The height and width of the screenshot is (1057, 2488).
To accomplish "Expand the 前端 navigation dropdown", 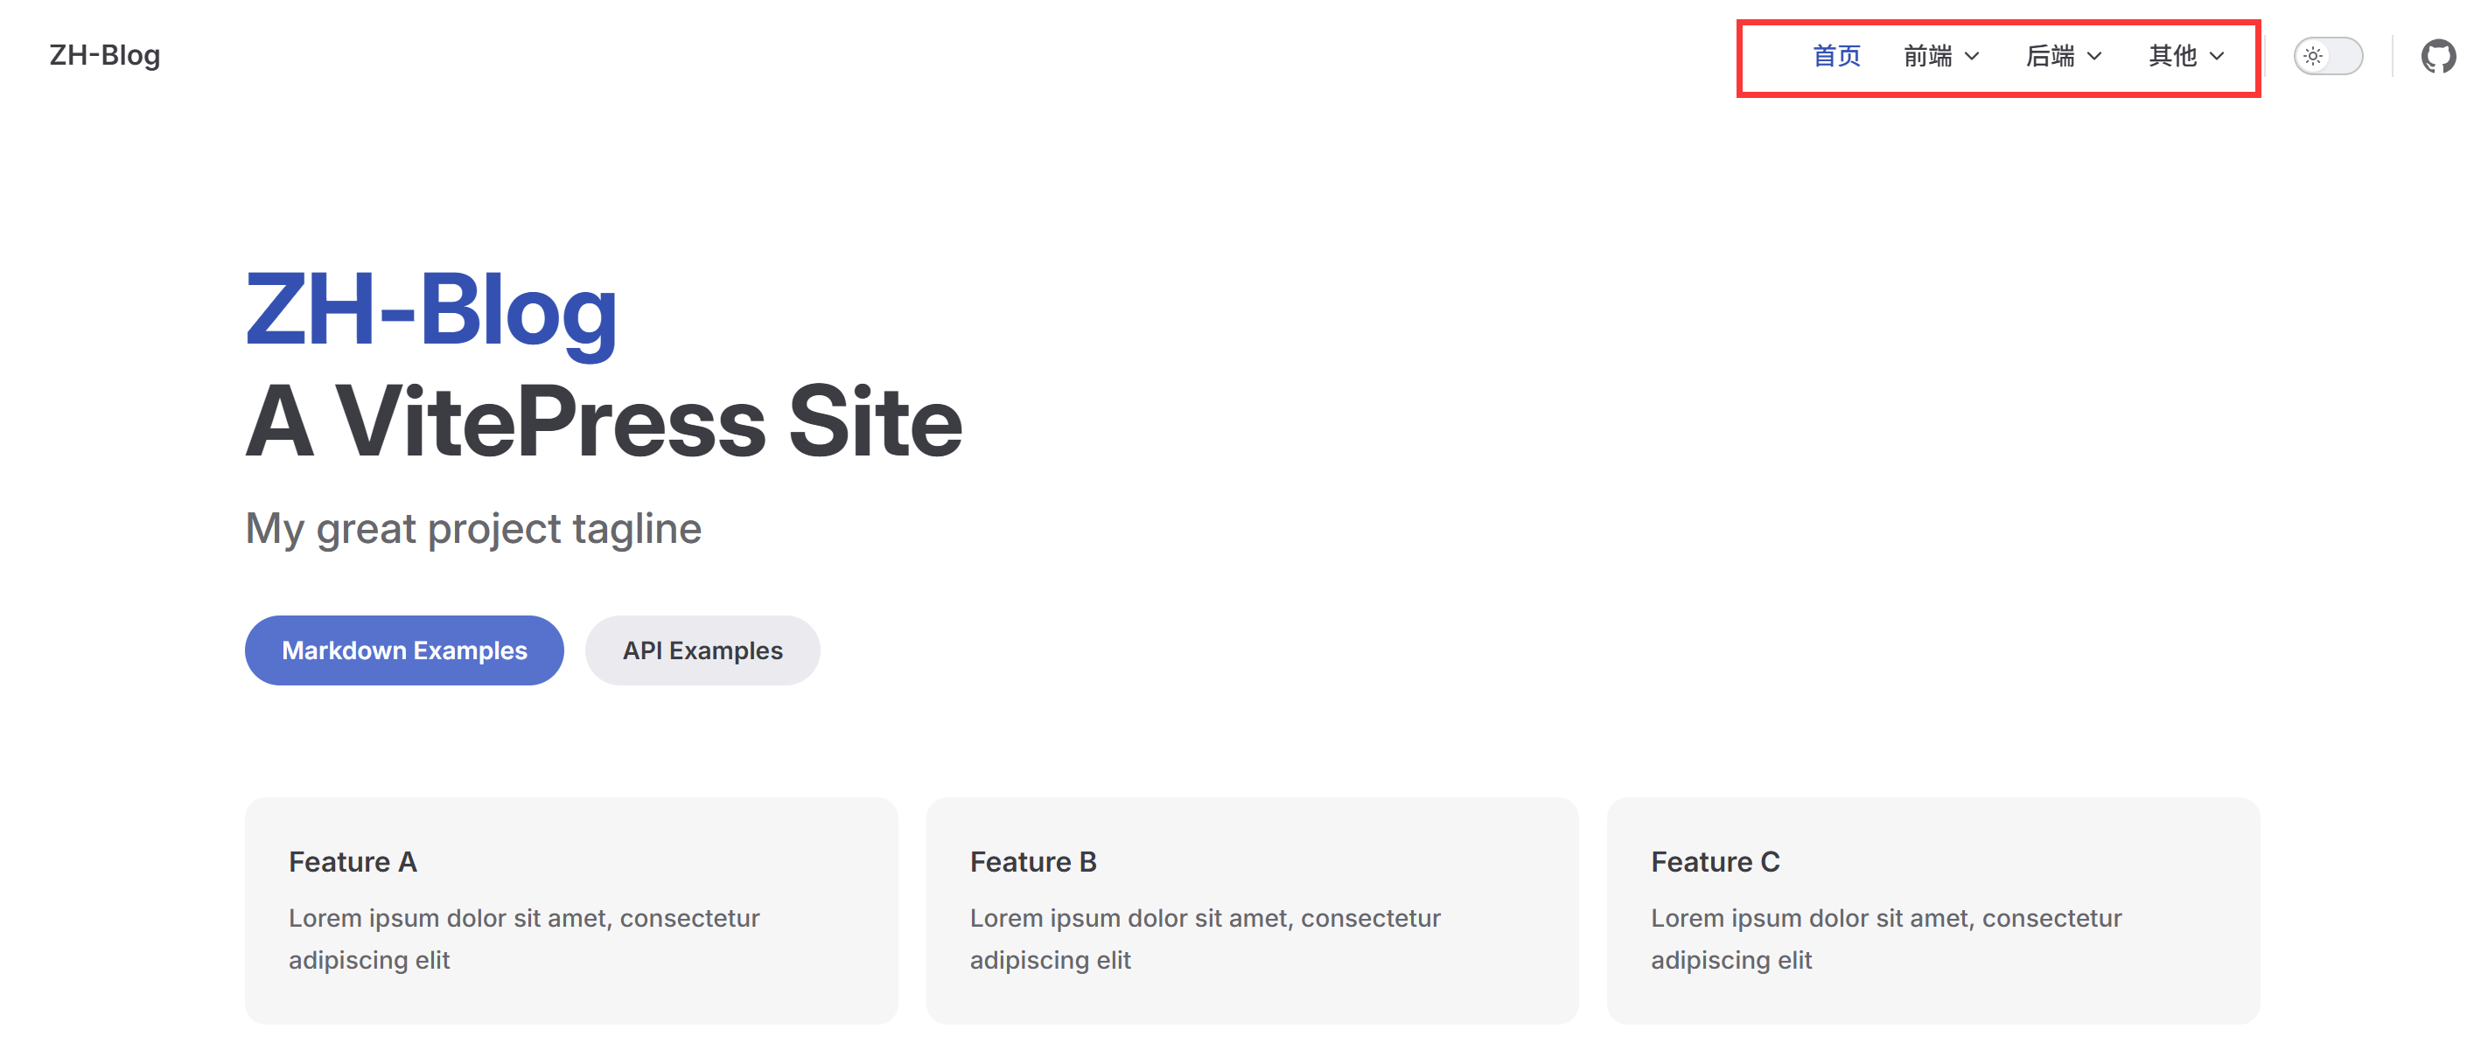I will tap(1940, 56).
